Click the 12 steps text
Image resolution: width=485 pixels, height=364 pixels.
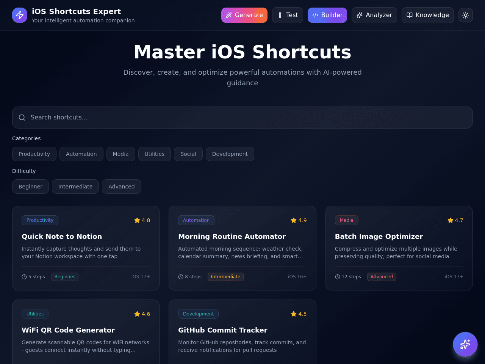tap(351, 277)
